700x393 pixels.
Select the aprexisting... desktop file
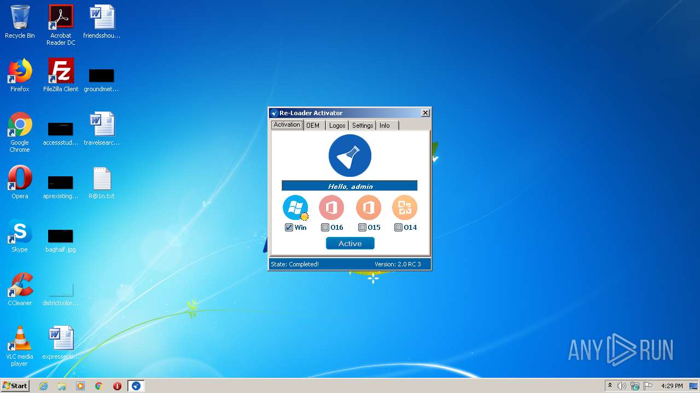61,186
